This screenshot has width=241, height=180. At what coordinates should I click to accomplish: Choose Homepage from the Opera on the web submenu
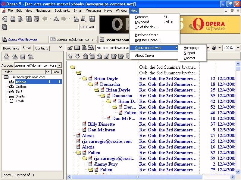pyautogui.click(x=192, y=48)
